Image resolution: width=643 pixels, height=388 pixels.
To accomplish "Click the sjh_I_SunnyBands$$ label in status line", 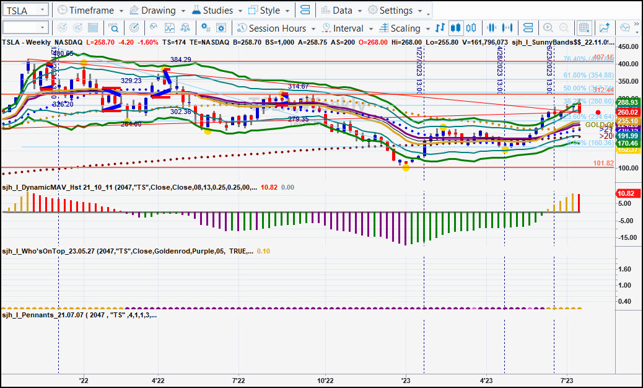I will 563,42.
